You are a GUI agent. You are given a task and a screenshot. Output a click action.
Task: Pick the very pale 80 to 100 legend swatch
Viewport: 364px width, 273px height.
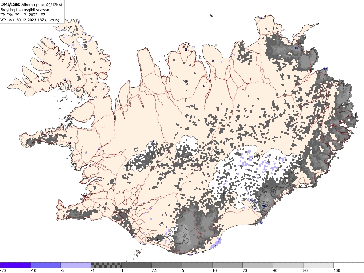coord(318,265)
